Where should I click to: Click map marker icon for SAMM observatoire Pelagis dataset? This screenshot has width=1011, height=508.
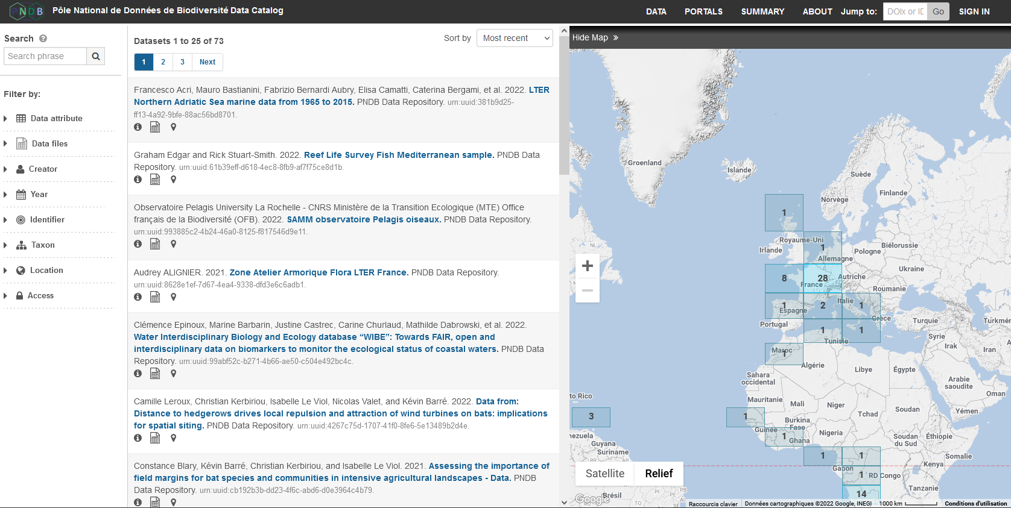173,244
